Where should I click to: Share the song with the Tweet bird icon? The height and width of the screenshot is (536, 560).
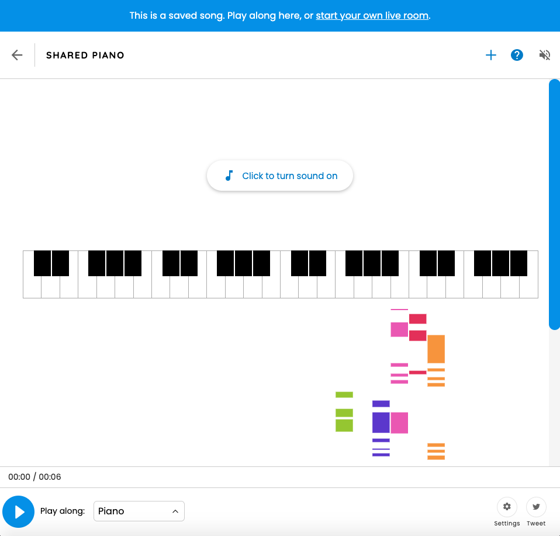pyautogui.click(x=536, y=507)
